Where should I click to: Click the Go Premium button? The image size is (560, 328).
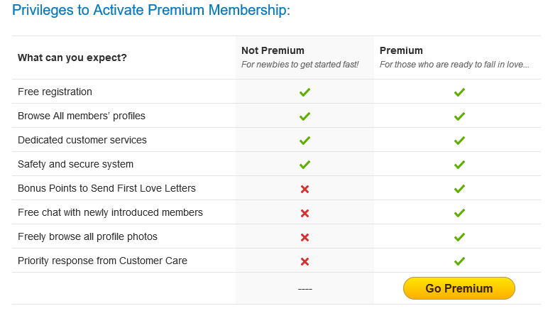point(459,288)
